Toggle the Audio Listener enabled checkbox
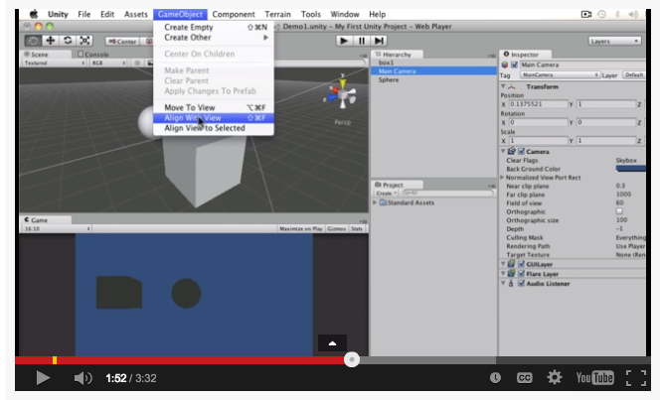The image size is (660, 400). pos(521,284)
